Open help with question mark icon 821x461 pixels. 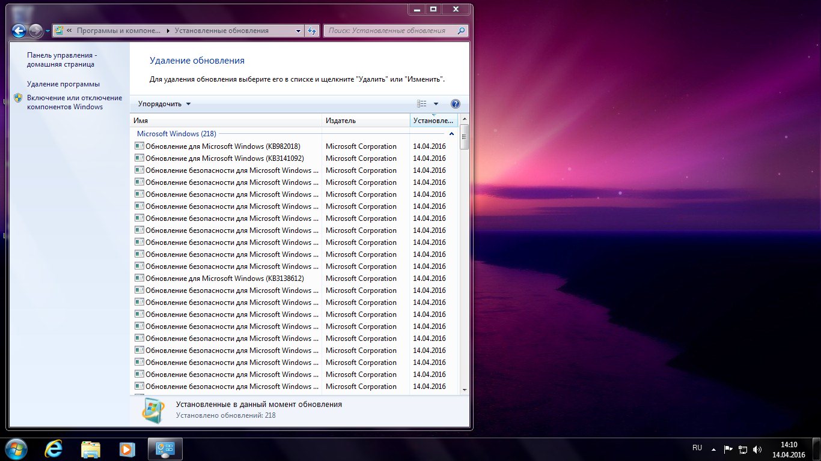tap(455, 104)
